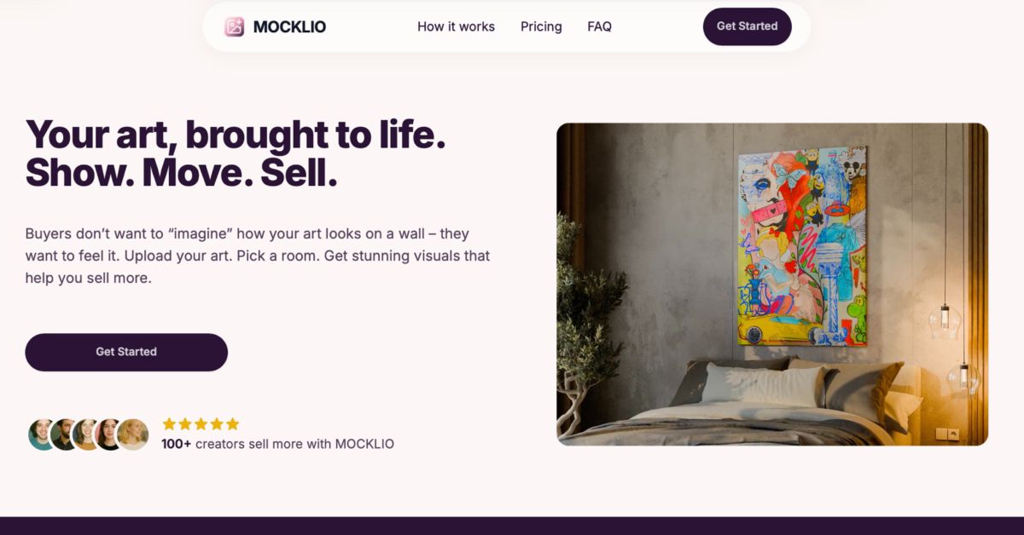Select the first creator avatar photo
1024x535 pixels.
41,432
